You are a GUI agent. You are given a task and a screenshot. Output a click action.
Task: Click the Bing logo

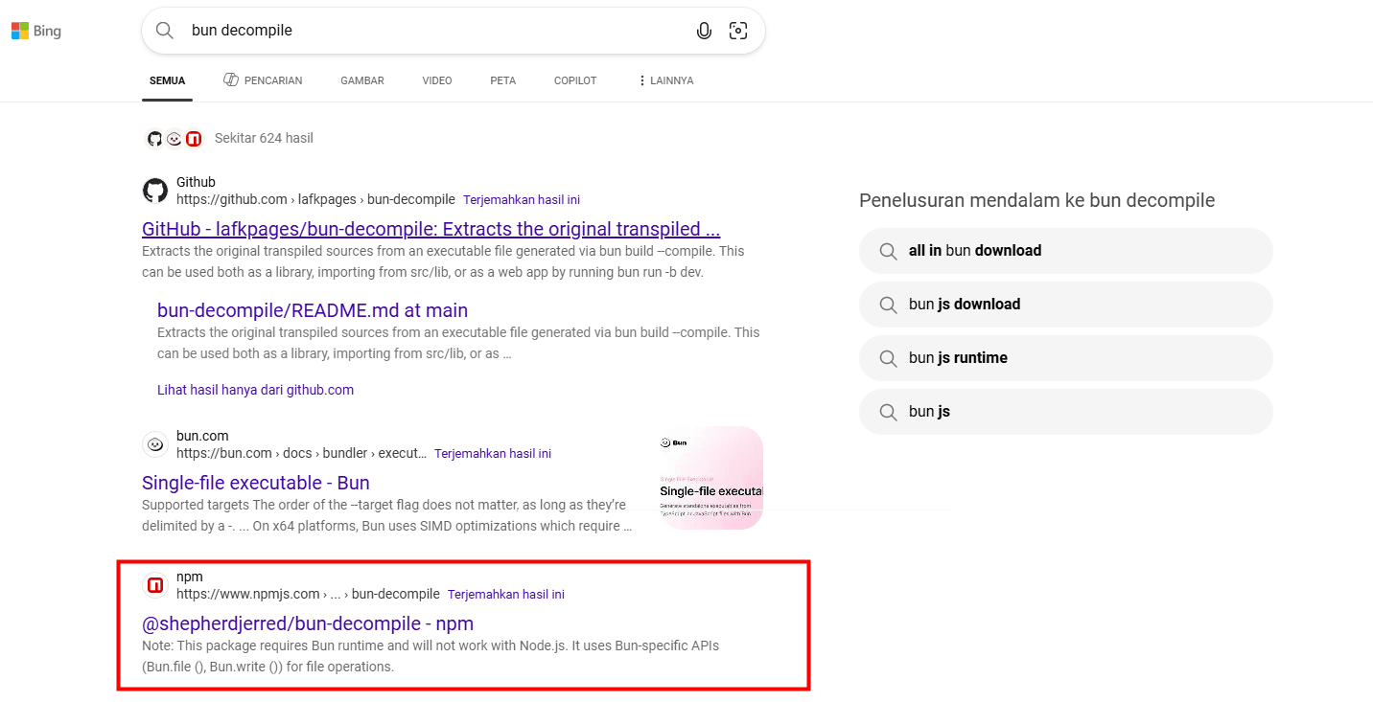pyautogui.click(x=35, y=31)
